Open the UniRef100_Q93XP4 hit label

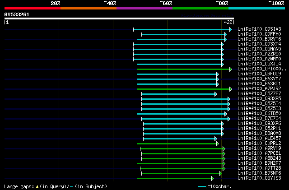pos(259,44)
